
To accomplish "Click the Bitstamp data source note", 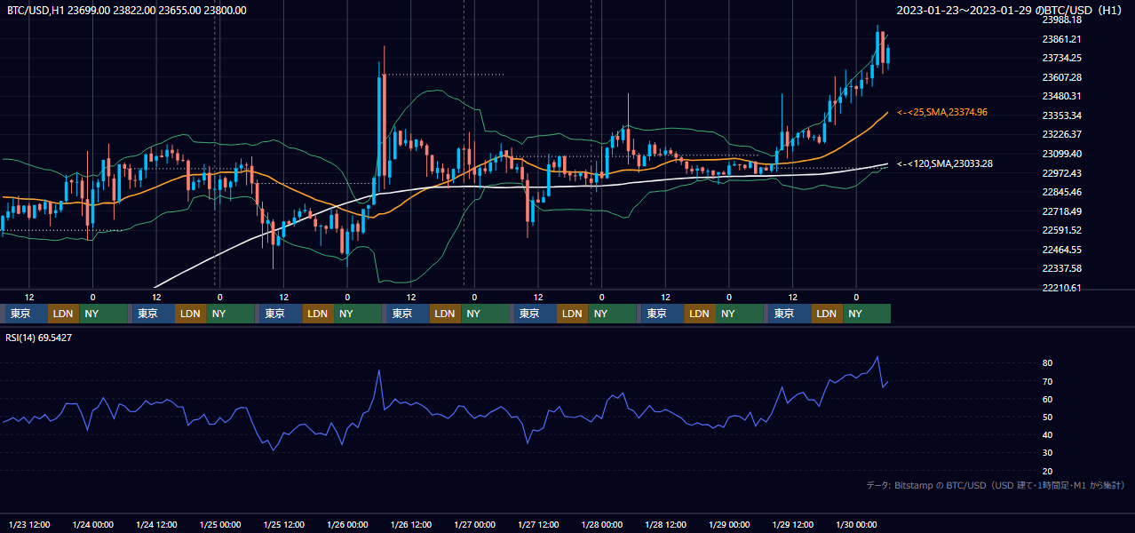I will [x=995, y=485].
